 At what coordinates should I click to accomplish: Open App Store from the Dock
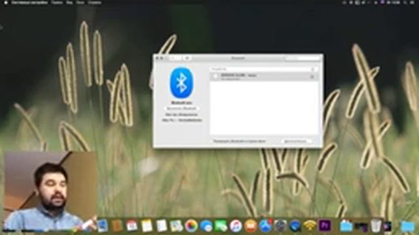pyautogui.click(x=265, y=226)
